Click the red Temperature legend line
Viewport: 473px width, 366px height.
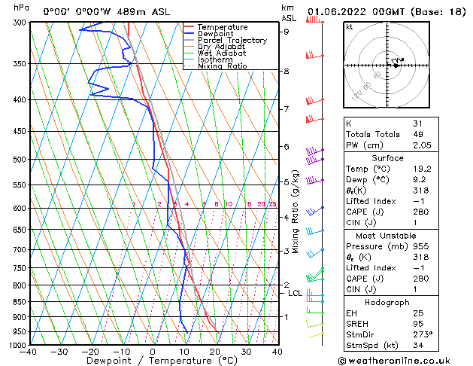point(189,27)
